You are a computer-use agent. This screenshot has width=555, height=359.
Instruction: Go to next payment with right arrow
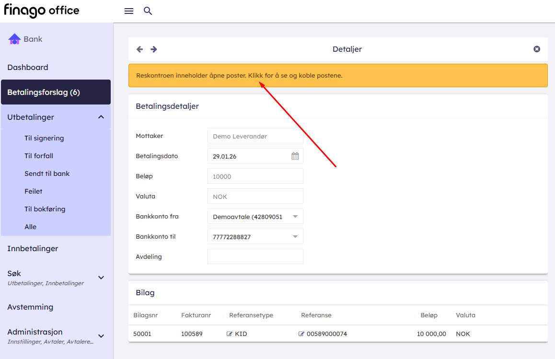point(154,49)
